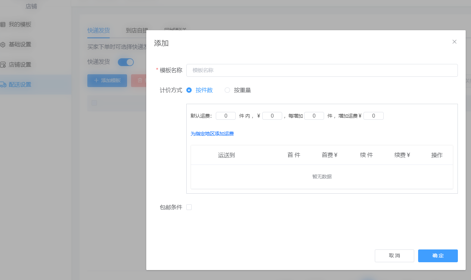Open 店铺设置 in sidebar

click(20, 65)
